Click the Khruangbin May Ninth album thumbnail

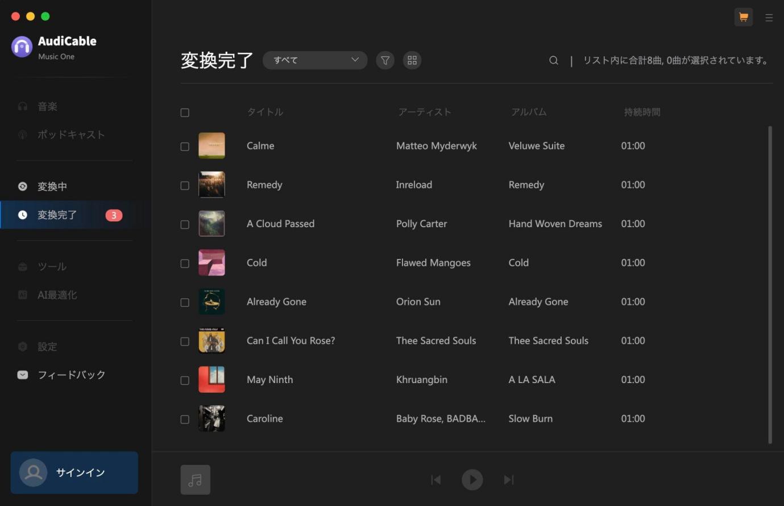(211, 380)
